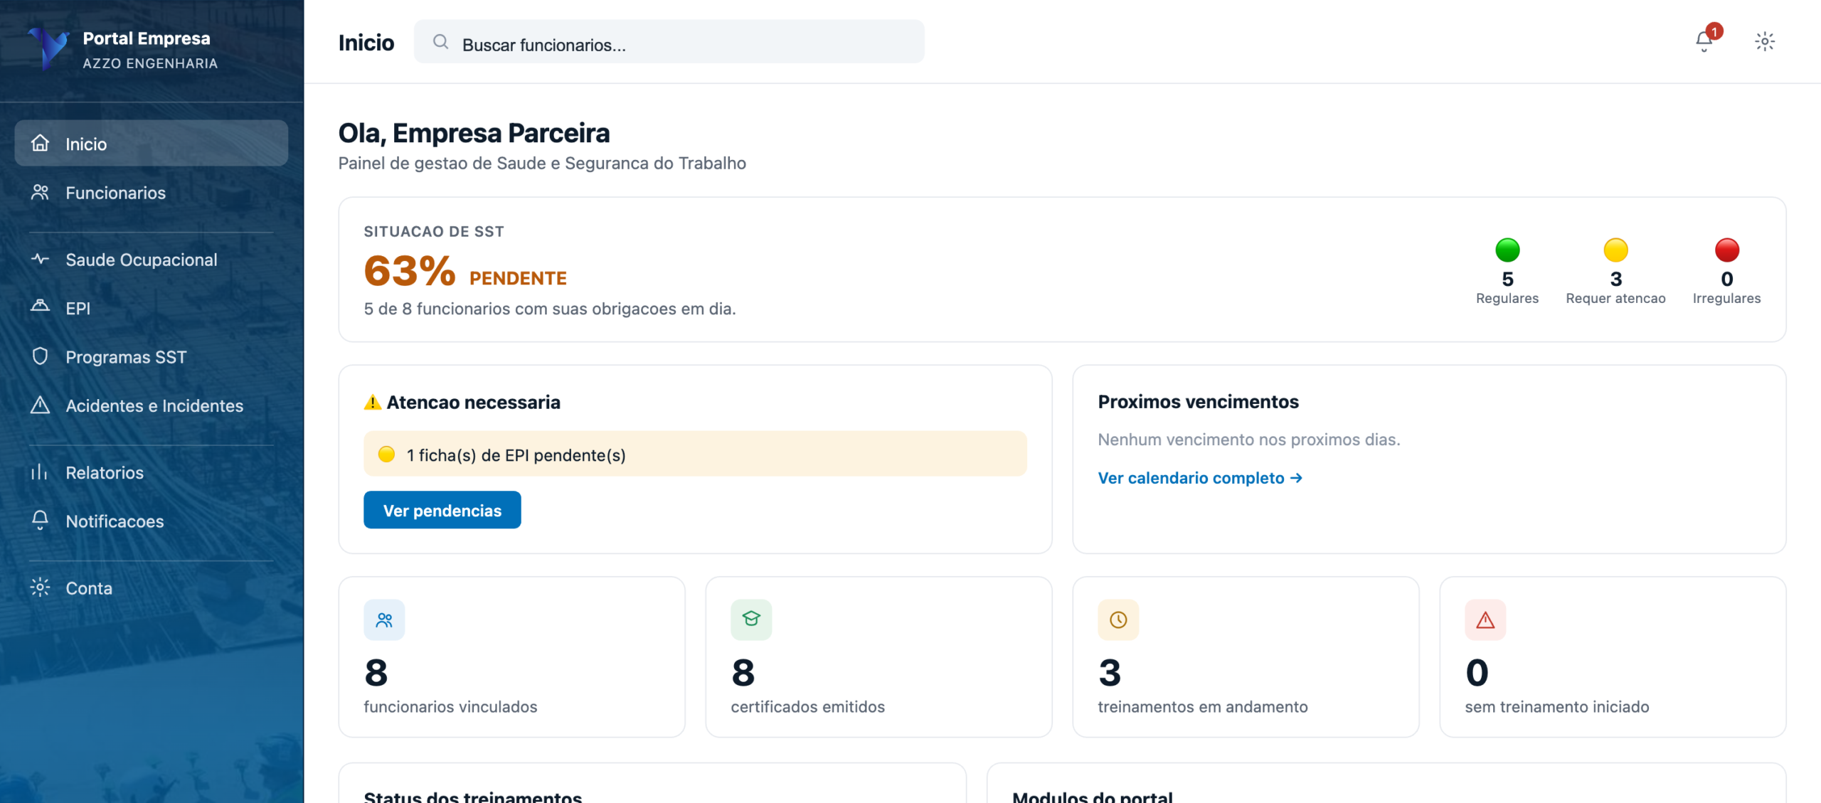The image size is (1821, 803).
Task: Open the 8 certificados emitidos card
Action: point(878,656)
